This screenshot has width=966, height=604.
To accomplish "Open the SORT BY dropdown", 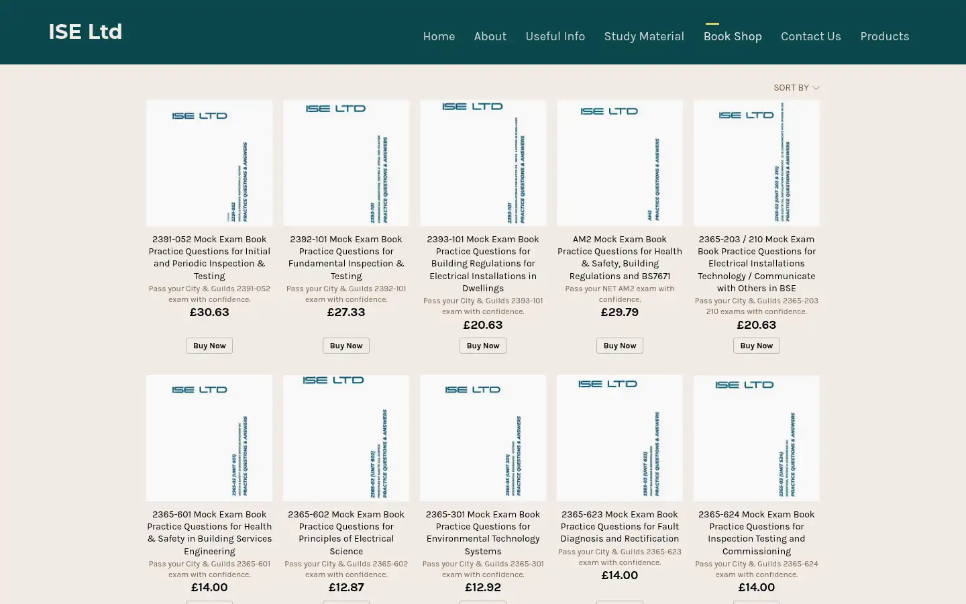I will coord(796,87).
